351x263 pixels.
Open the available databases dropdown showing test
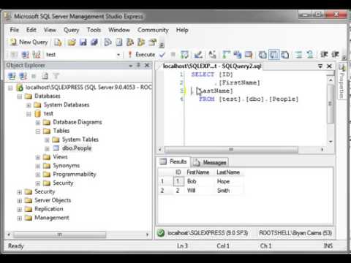(x=118, y=55)
